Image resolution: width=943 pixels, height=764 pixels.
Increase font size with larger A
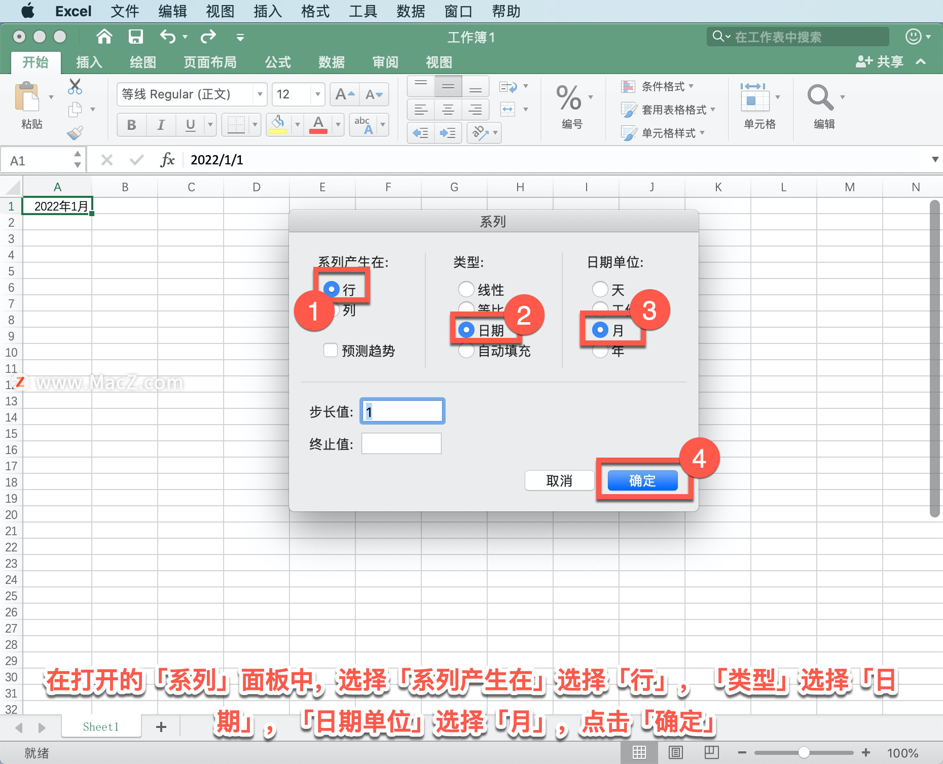[345, 94]
